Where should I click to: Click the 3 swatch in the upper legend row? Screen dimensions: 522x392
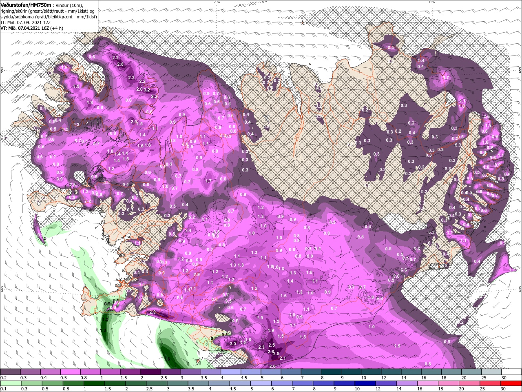tap(190, 372)
